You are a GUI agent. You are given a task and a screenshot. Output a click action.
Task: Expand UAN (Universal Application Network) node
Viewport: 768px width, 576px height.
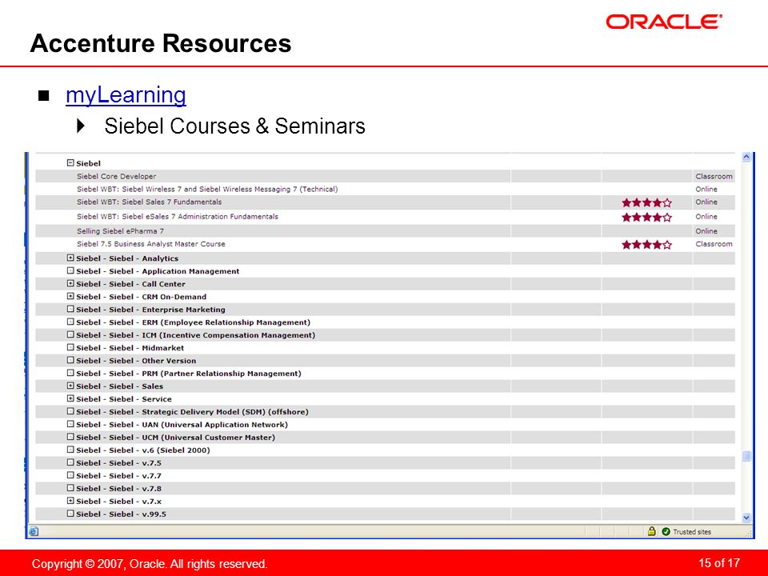(x=70, y=424)
